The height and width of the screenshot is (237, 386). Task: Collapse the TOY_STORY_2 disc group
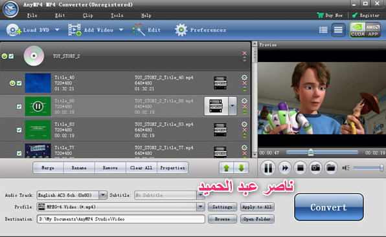[x=4, y=56]
